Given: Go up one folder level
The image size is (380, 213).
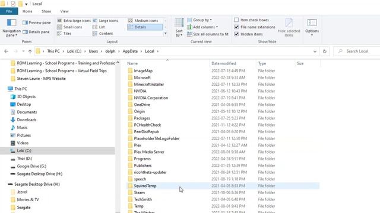Looking at the screenshot, I should [x=30, y=51].
